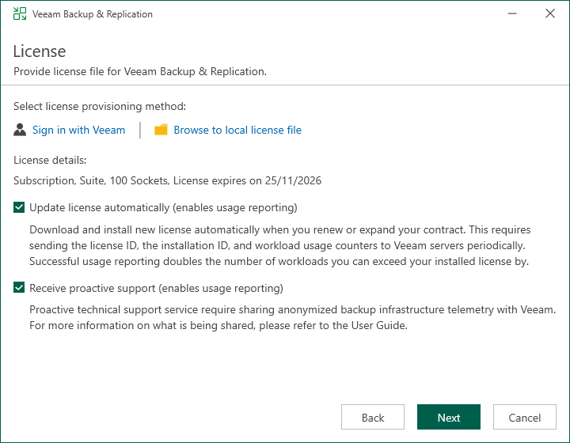Disable the Receive proactive support checkbox
The width and height of the screenshot is (570, 443).
pyautogui.click(x=19, y=288)
